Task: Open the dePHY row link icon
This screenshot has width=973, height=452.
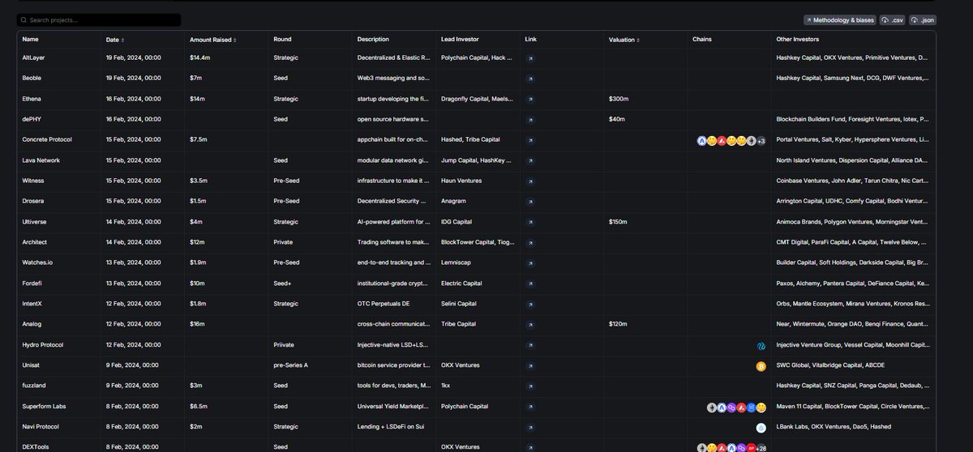Action: tap(530, 120)
